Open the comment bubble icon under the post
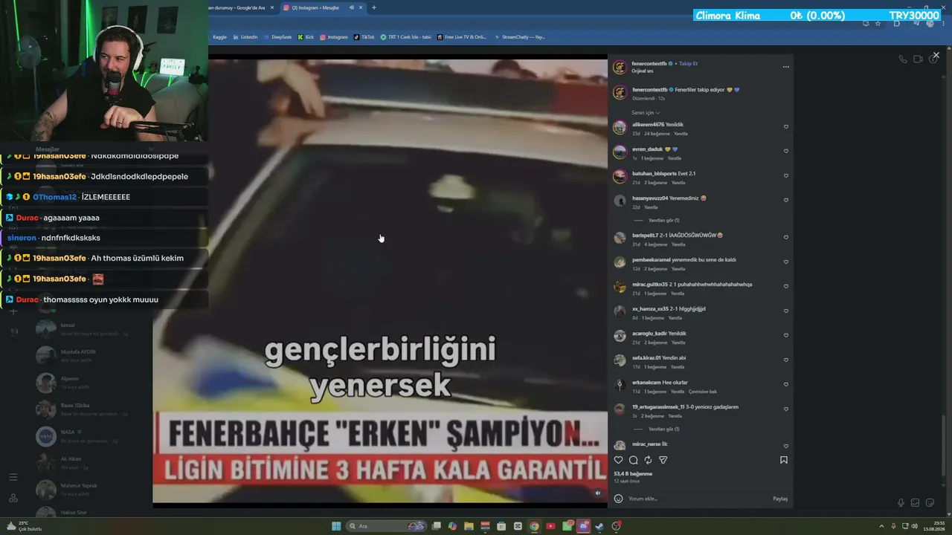 [633, 460]
